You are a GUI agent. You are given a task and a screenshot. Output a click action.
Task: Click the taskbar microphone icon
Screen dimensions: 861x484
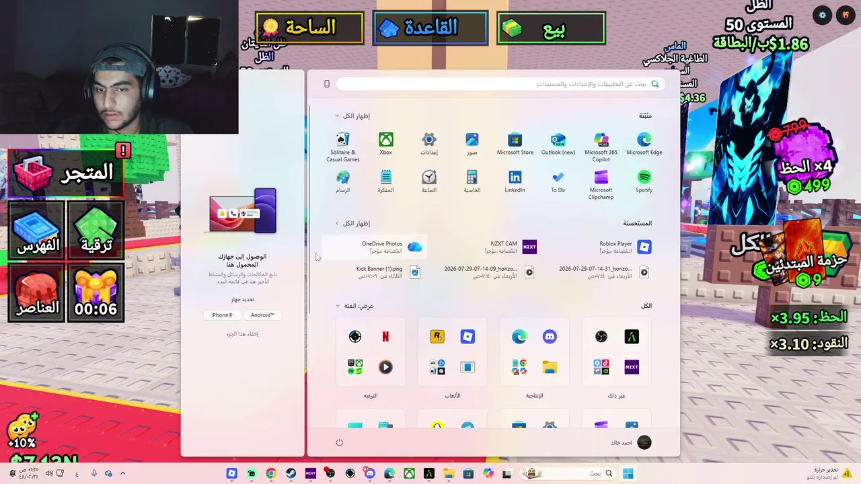coord(93,473)
